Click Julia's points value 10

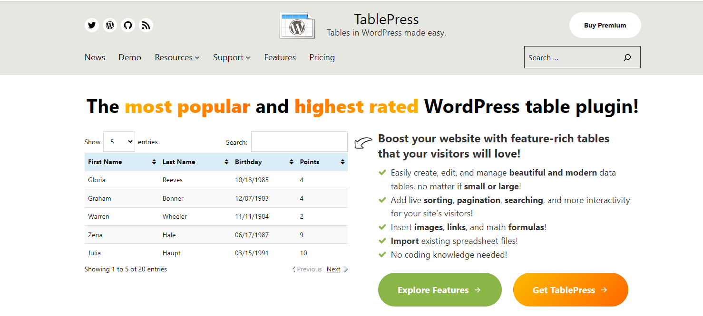[303, 253]
